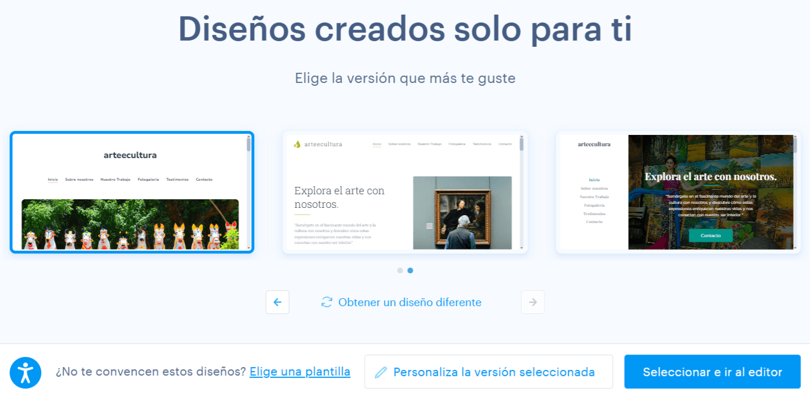Click the heading Diseños creados solo para ti
Image resolution: width=810 pixels, height=393 pixels.
coord(405,29)
